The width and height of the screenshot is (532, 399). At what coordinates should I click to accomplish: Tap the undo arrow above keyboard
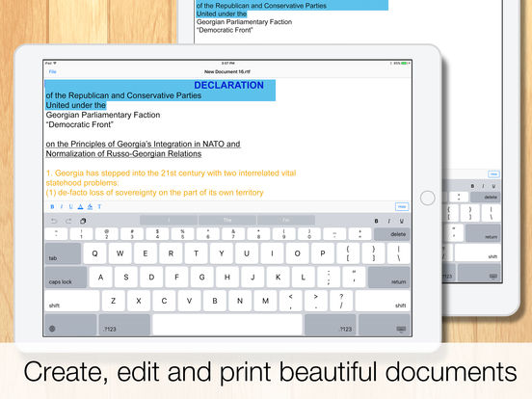(54, 222)
